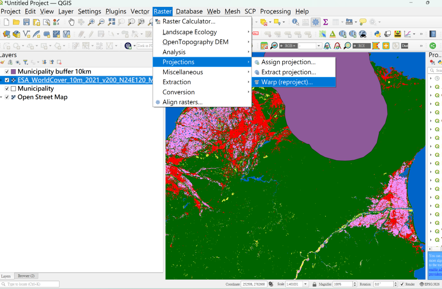Viewport: 442px width, 289px height.
Task: Open Data Source Manager icon
Action: (x=6, y=34)
